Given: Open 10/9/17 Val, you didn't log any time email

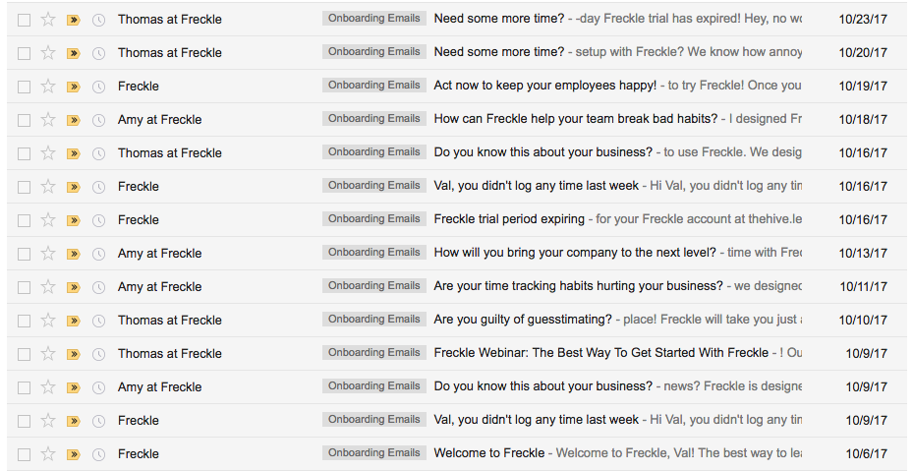Looking at the screenshot, I should [x=537, y=420].
